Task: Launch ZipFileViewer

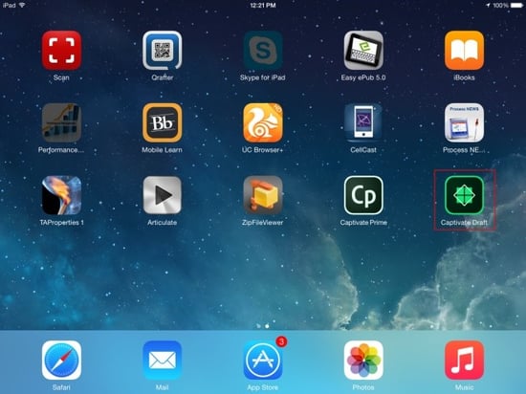Action: click(x=263, y=195)
